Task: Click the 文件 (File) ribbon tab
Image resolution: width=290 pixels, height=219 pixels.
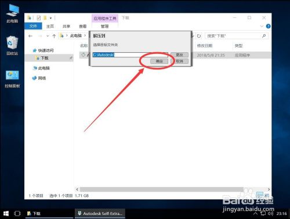Action: click(33, 26)
